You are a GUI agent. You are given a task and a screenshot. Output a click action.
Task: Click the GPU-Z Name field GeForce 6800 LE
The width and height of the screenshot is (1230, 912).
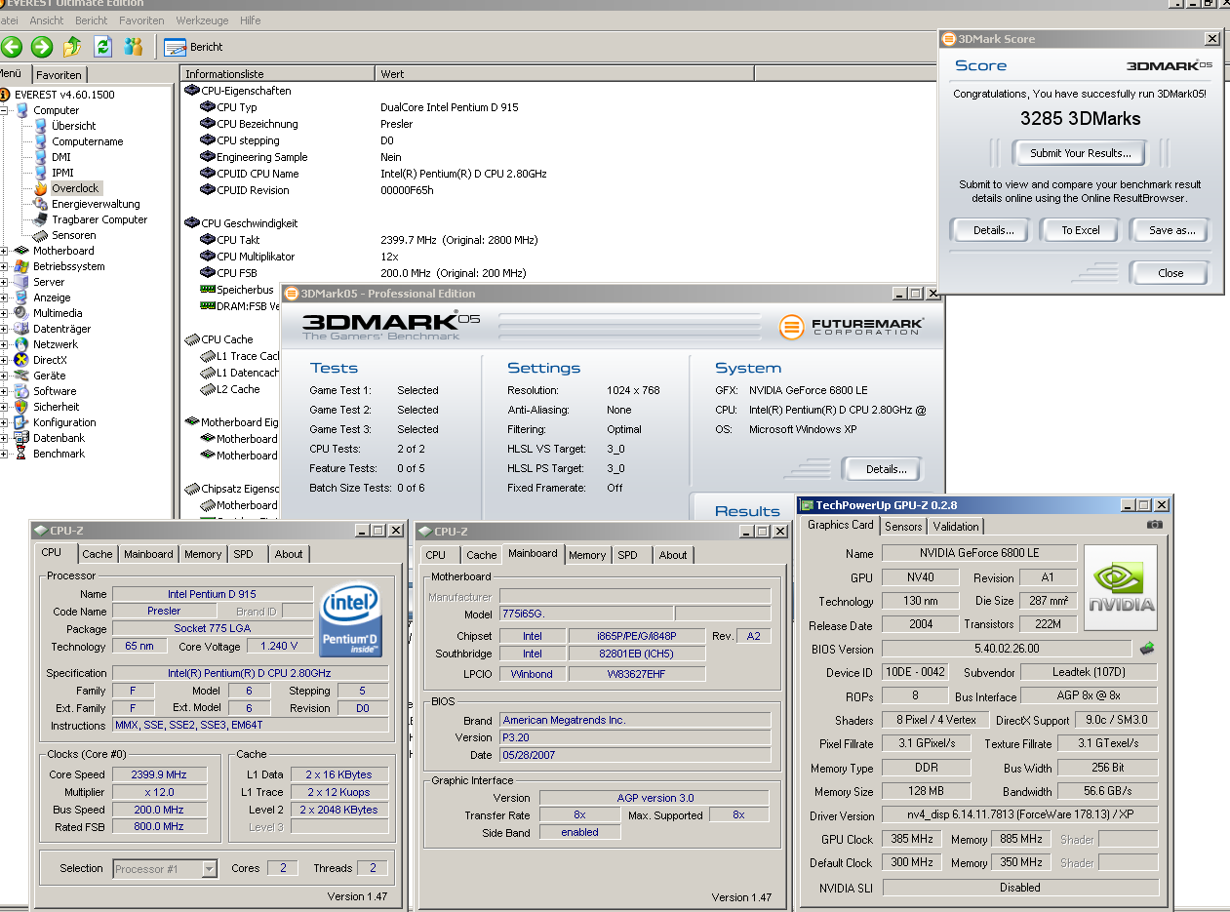coord(979,553)
